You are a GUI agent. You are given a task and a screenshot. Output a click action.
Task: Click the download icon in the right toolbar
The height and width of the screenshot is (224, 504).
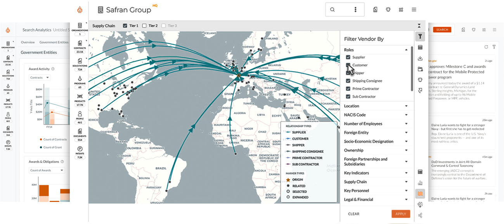[420, 58]
